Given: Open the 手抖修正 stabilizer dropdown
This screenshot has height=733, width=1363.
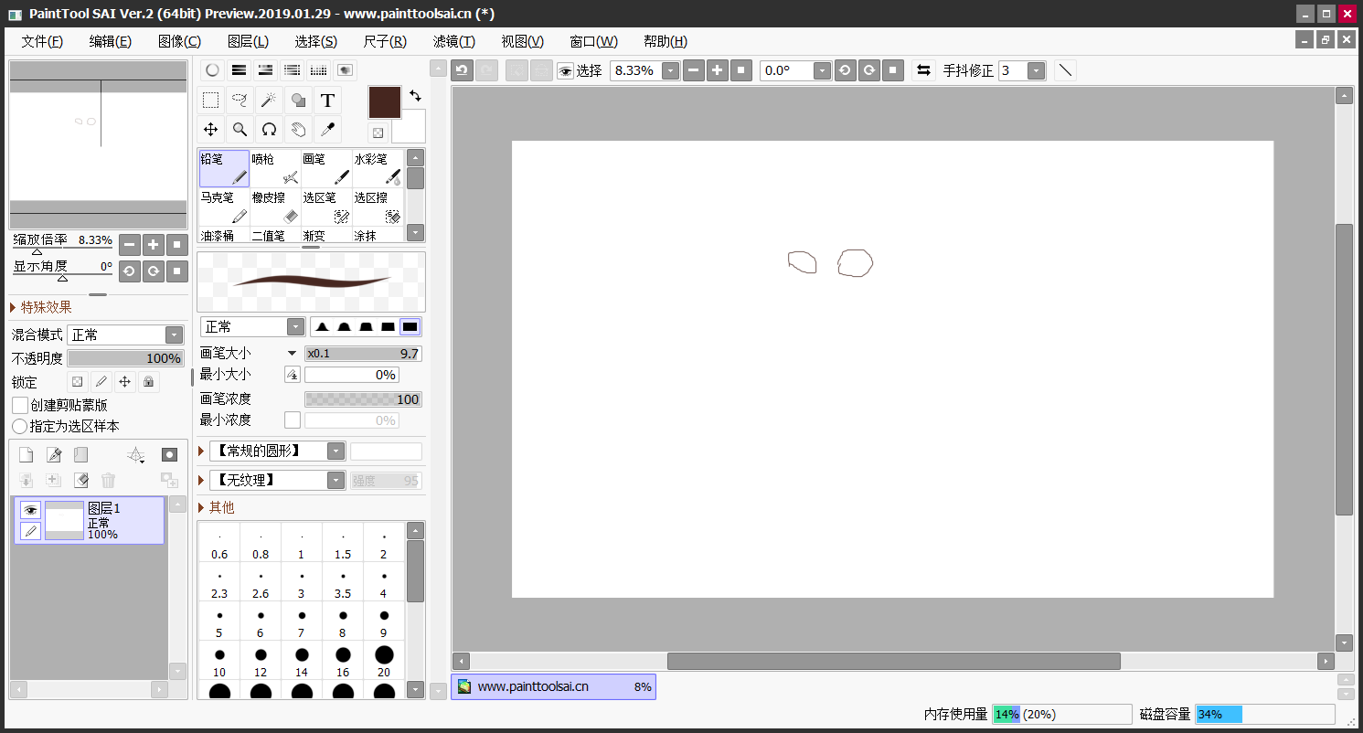Looking at the screenshot, I should [1036, 70].
